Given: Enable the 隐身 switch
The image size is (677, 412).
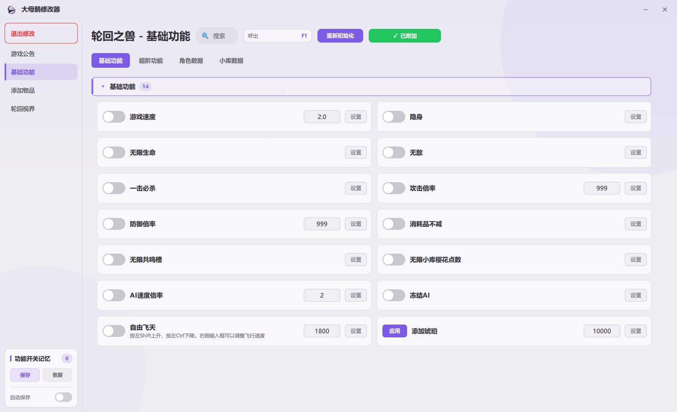Looking at the screenshot, I should point(394,117).
